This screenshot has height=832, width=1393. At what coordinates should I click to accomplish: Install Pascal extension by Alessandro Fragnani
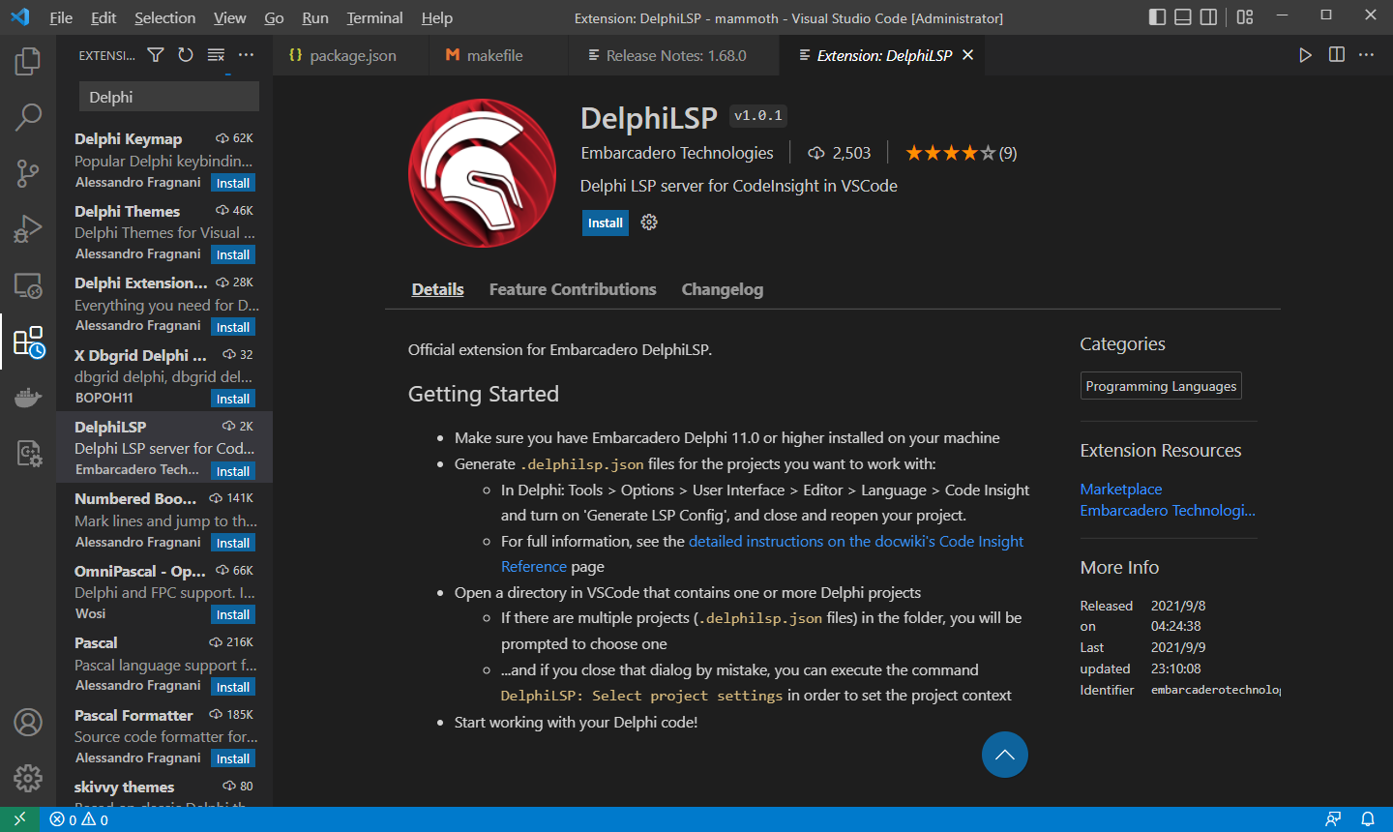tap(233, 687)
